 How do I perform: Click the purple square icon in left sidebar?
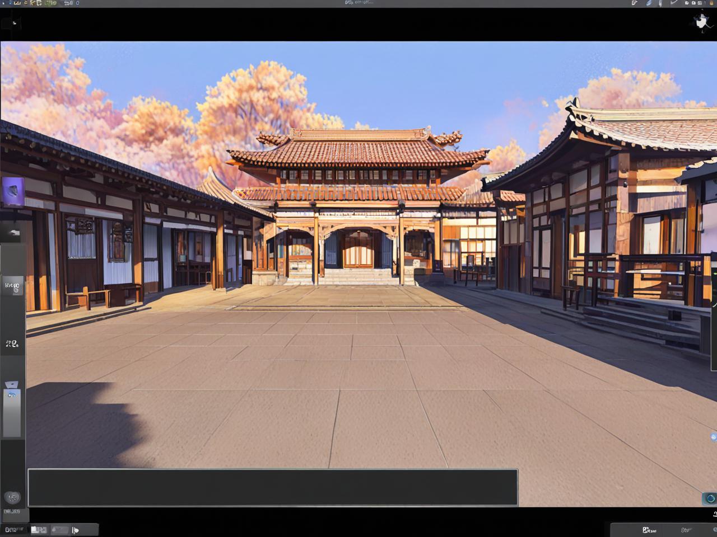click(13, 191)
